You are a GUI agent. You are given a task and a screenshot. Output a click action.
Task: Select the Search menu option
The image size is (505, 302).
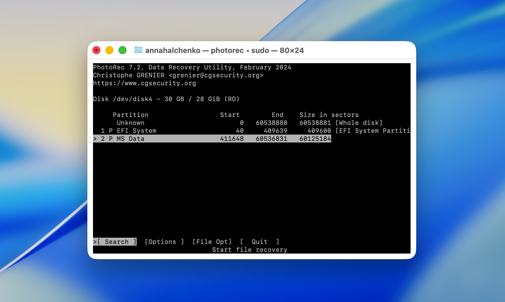115,242
